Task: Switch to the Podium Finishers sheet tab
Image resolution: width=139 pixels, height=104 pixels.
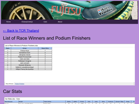Action: pos(20,84)
